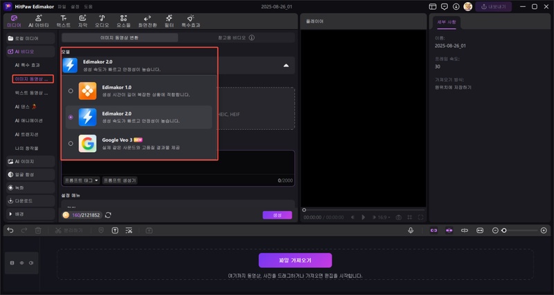The image size is (554, 295).
Task: Click the text T icon in timeline toolbar
Action: tap(115, 231)
